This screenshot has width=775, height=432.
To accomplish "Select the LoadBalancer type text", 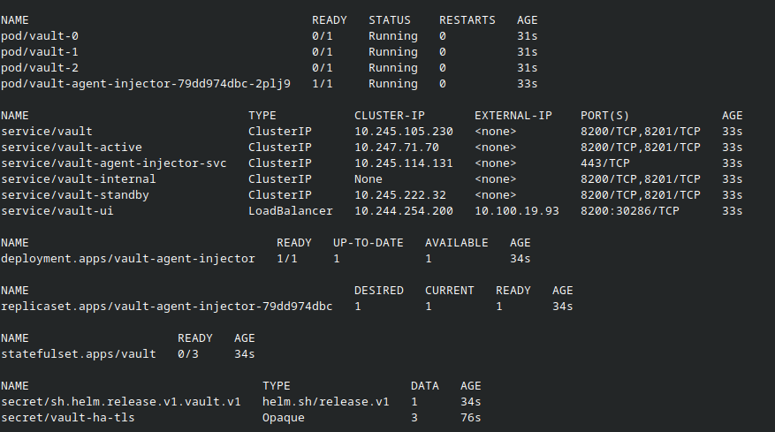I will 291,211.
